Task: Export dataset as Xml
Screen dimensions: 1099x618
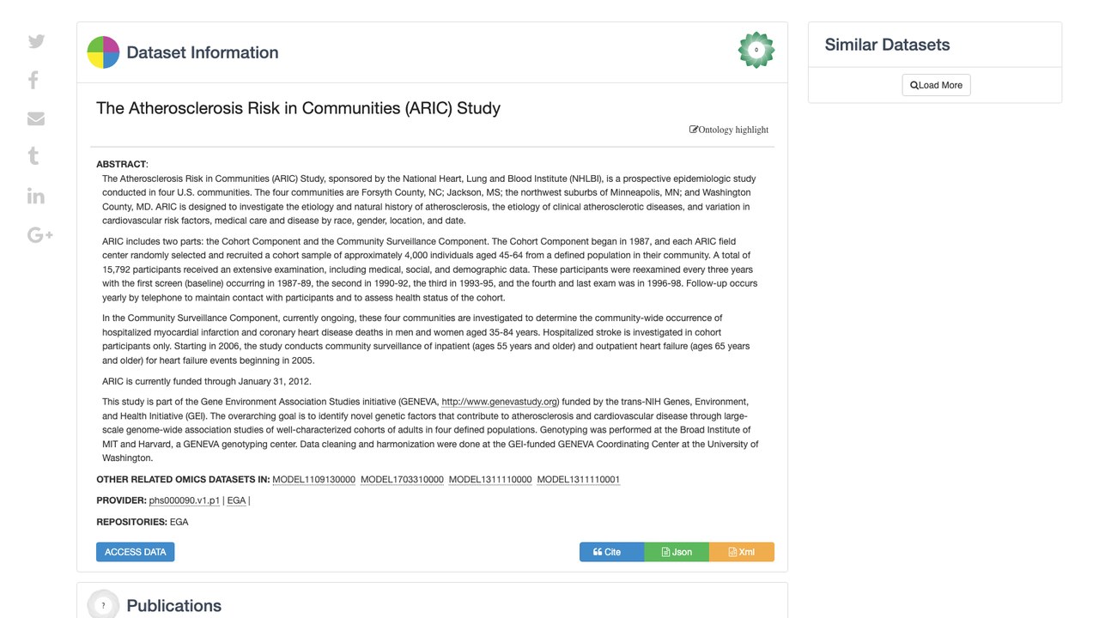Action: tap(742, 552)
